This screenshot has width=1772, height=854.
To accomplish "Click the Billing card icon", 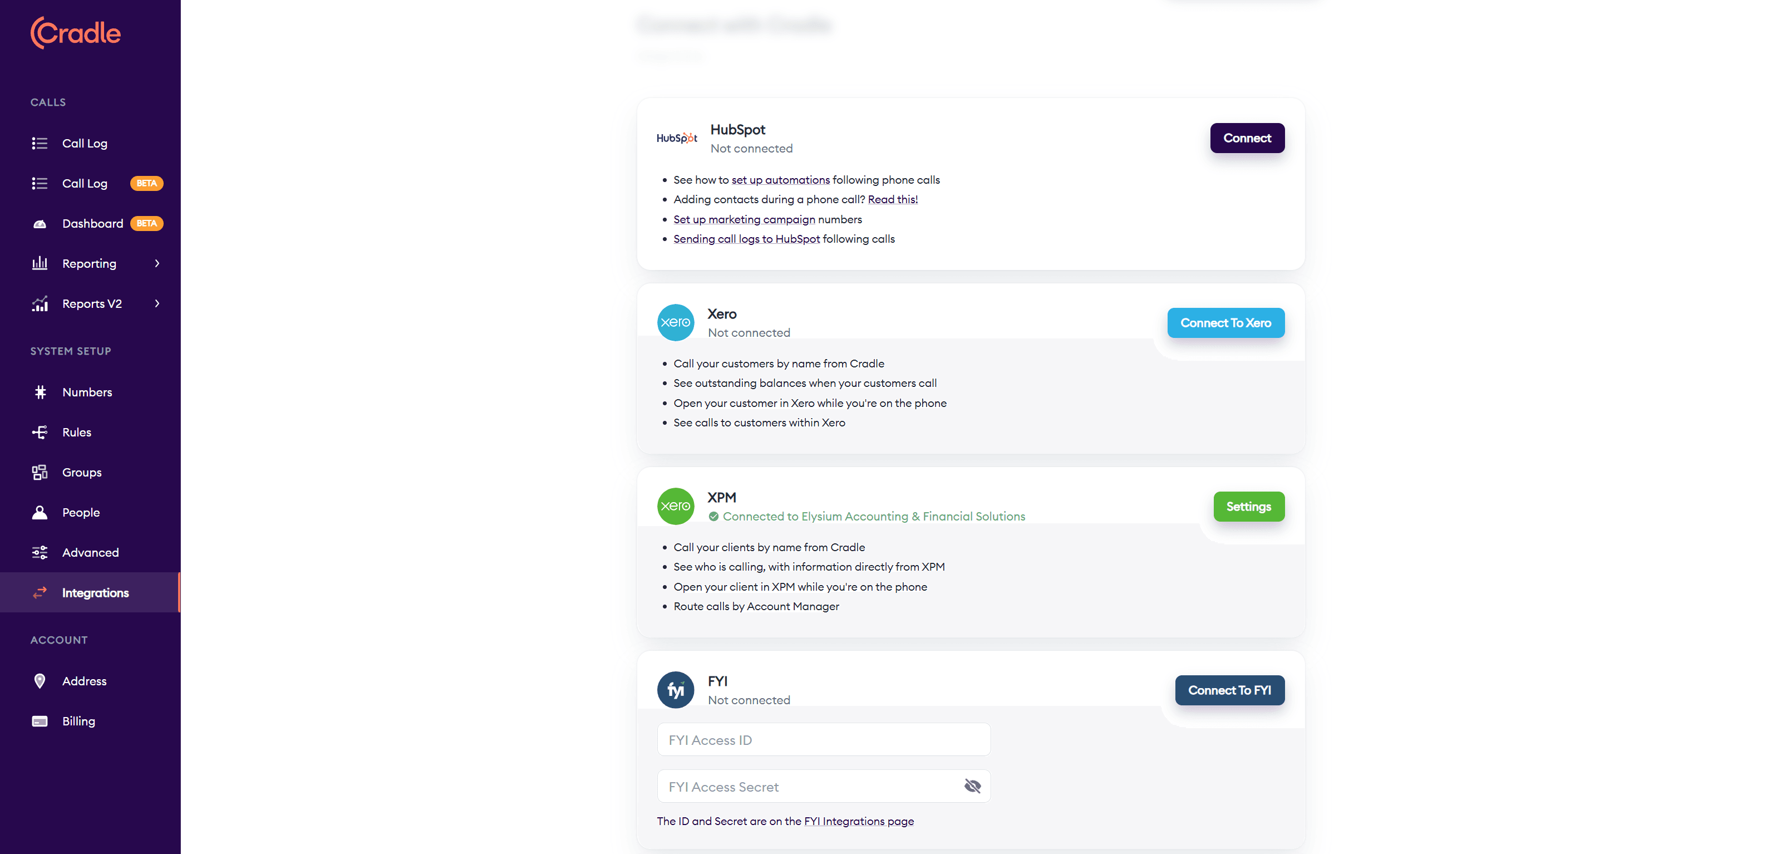I will coord(40,721).
